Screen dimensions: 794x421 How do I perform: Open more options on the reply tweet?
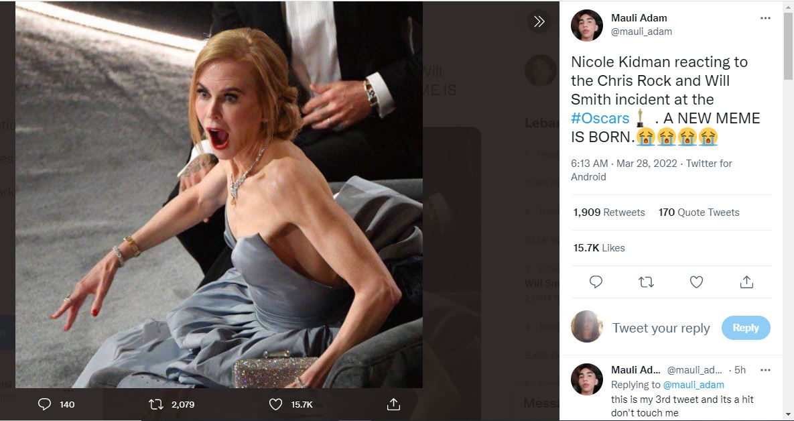765,370
